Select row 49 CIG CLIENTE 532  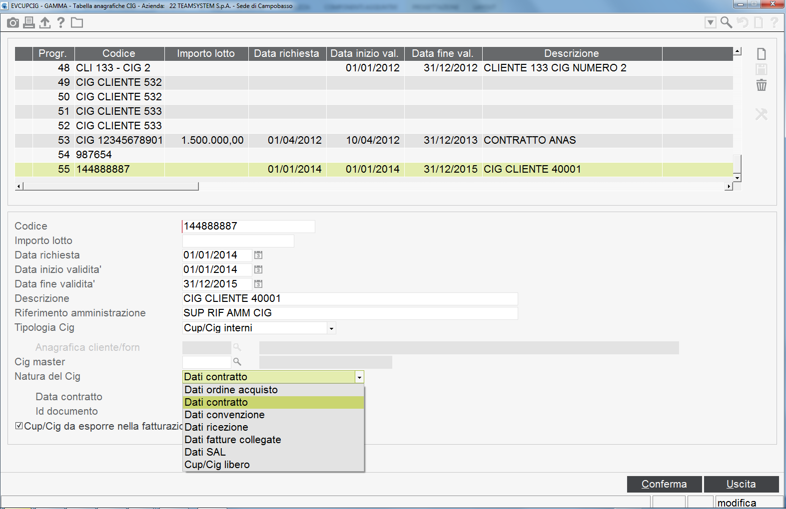(x=374, y=82)
